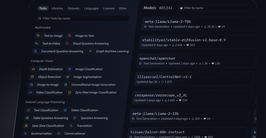Open the Datasets tab
The width and height of the screenshot is (266, 138).
click(73, 8)
